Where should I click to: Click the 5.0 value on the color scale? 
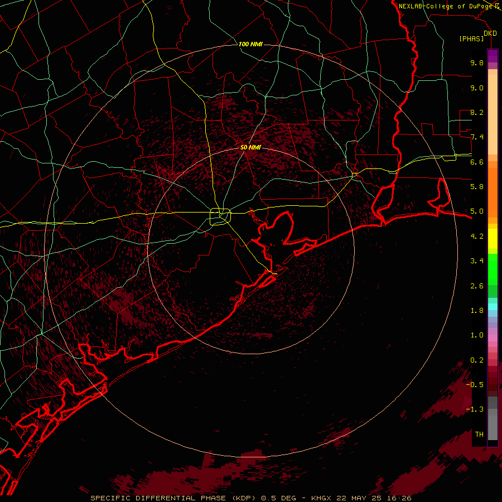click(477, 211)
